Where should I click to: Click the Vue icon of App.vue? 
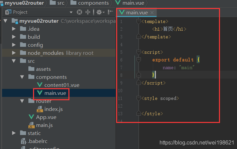pyautogui.click(x=31, y=117)
